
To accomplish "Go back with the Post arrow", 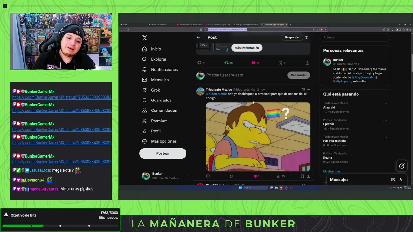I will 198,37.
